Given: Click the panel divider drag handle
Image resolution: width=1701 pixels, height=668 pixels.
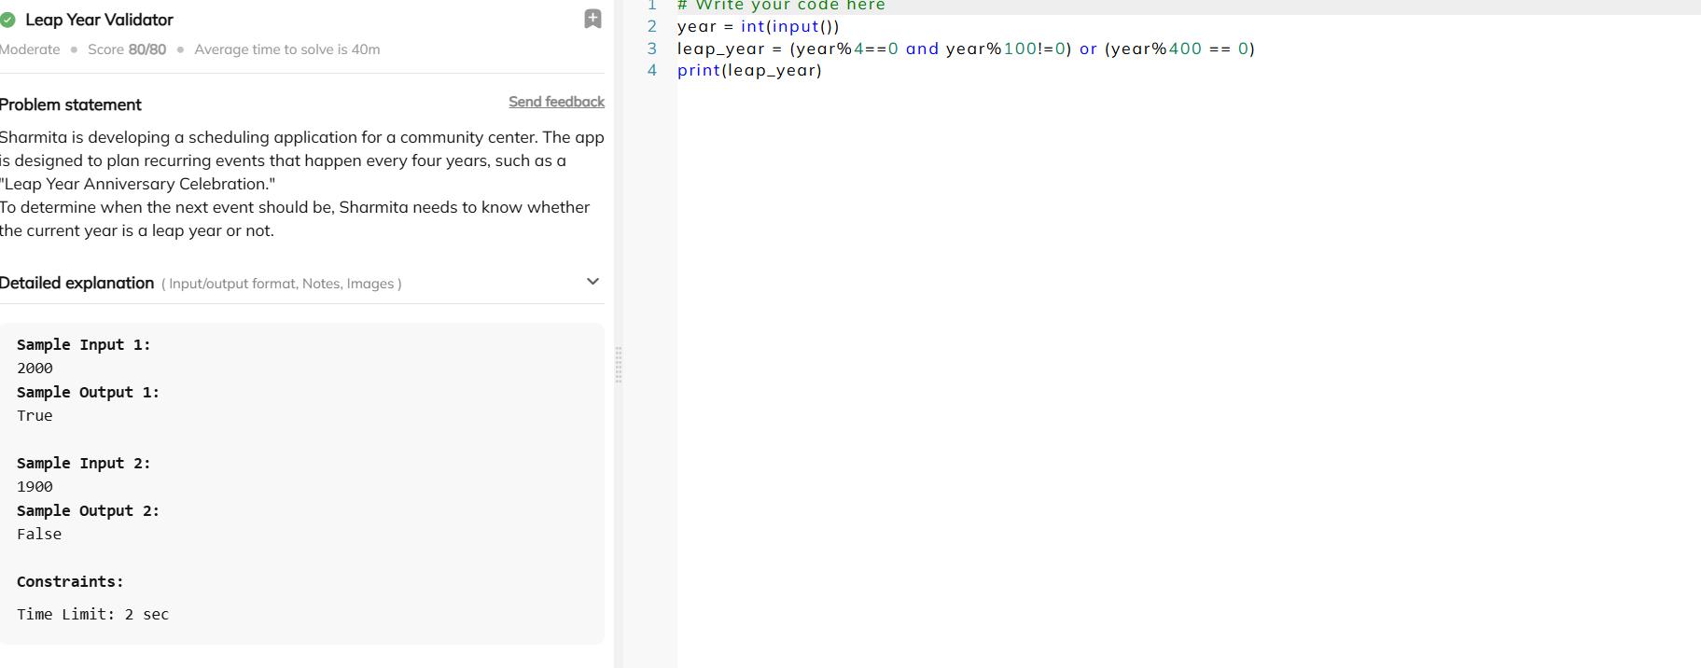Looking at the screenshot, I should tap(618, 365).
